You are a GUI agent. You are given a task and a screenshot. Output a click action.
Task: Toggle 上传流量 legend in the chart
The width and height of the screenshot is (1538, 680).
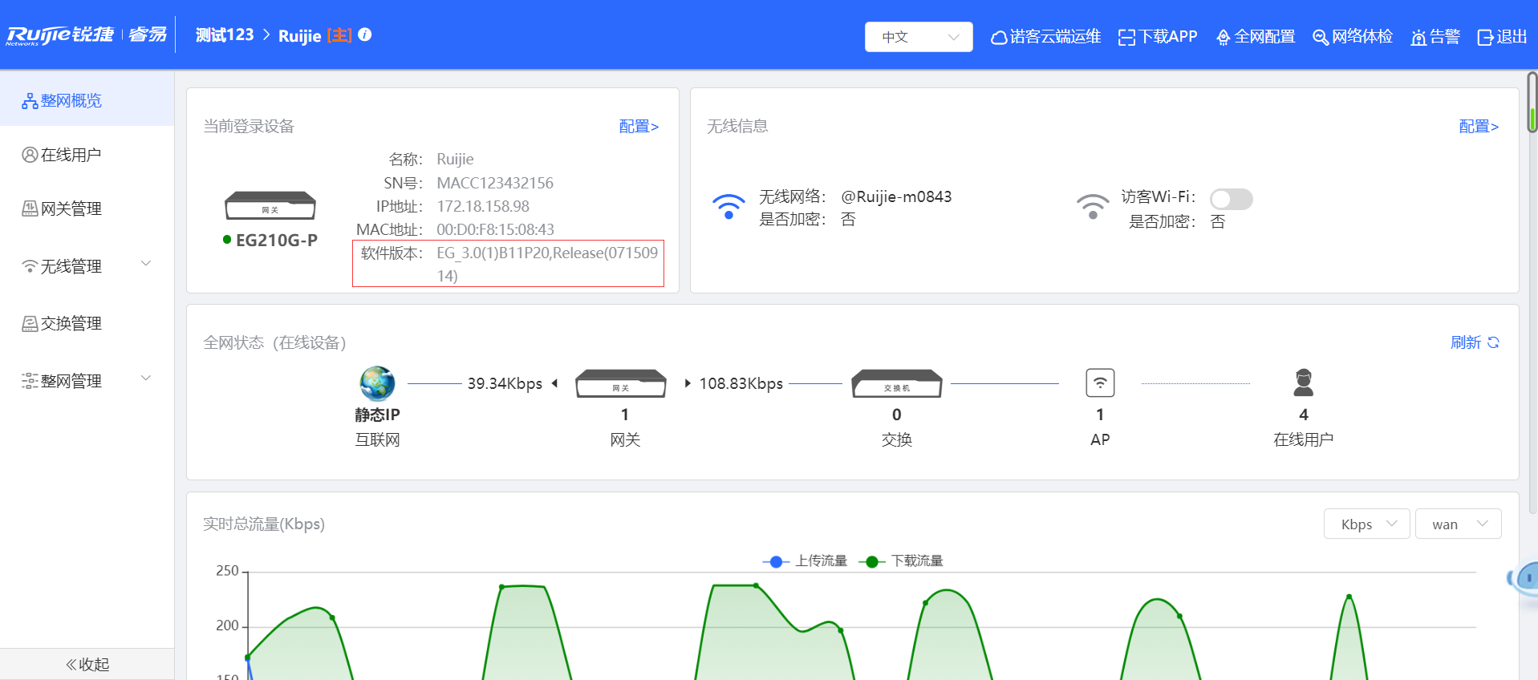pyautogui.click(x=805, y=561)
